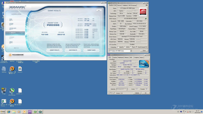Open the Mainboard tab in CPU-Z

tap(121, 58)
